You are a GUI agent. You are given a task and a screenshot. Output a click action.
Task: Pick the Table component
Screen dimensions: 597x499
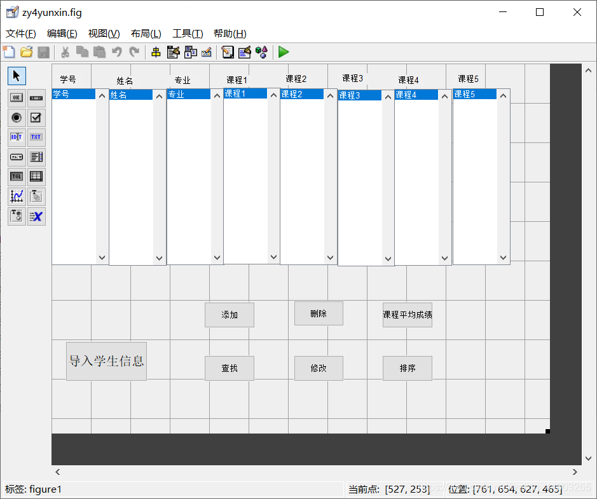(36, 177)
